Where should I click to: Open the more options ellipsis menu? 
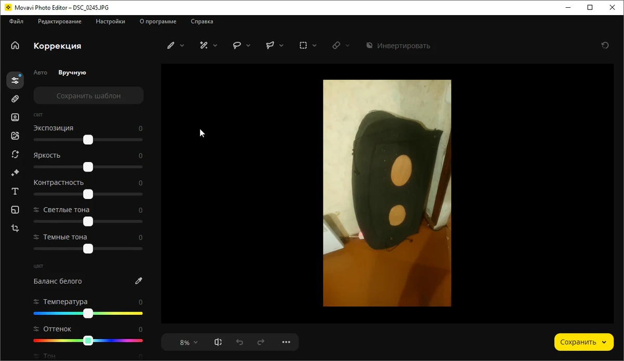coord(286,342)
